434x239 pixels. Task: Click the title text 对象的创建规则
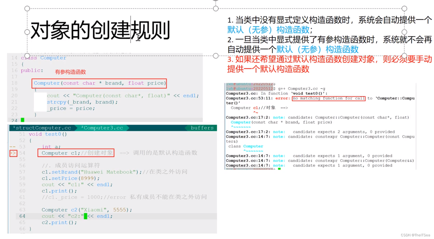pos(100,30)
